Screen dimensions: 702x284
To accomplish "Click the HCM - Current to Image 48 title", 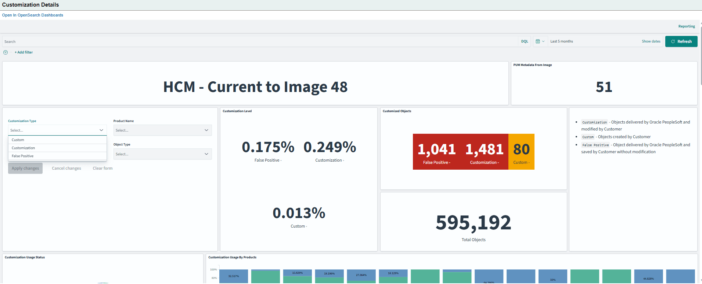I will [x=255, y=87].
